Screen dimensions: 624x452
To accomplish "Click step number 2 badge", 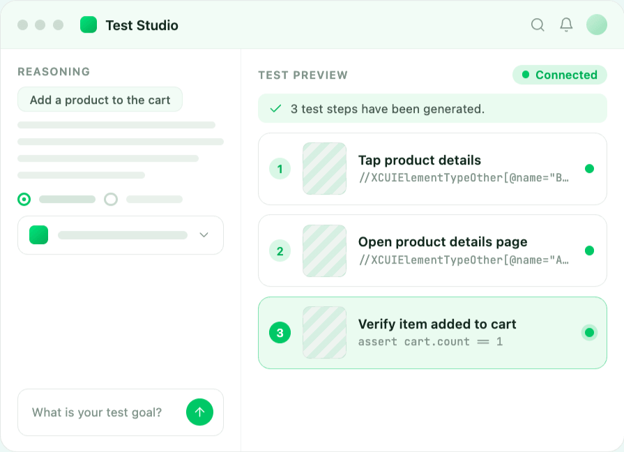I will (280, 251).
